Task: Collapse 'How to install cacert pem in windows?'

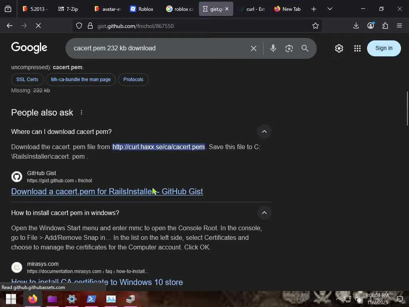Action: click(x=264, y=213)
